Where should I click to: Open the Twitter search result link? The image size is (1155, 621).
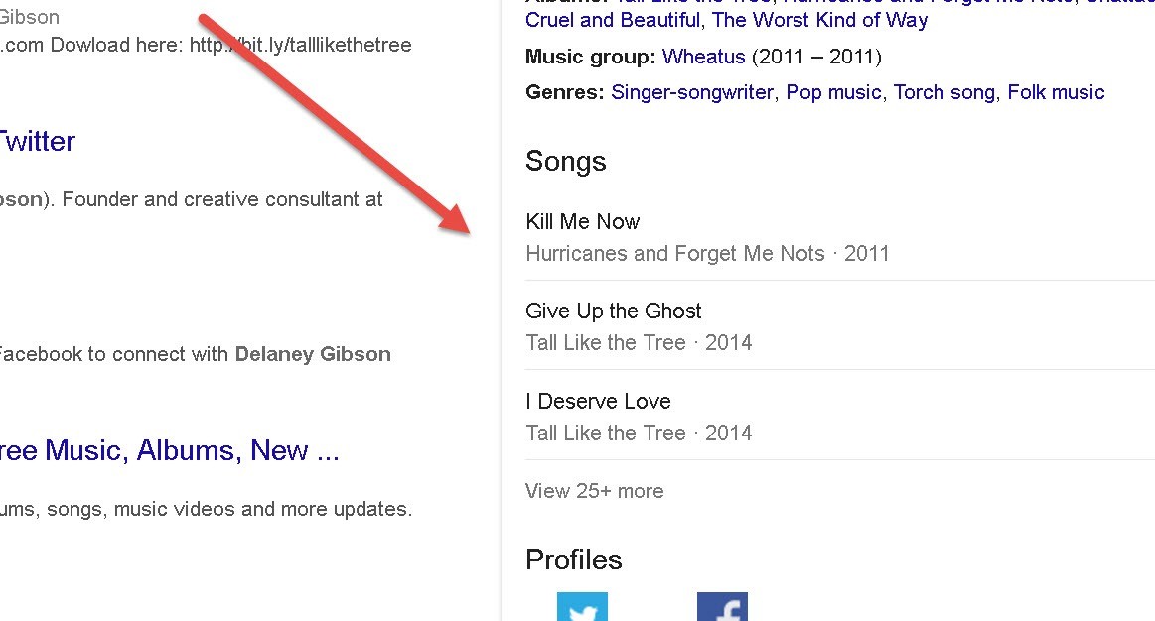coord(37,141)
